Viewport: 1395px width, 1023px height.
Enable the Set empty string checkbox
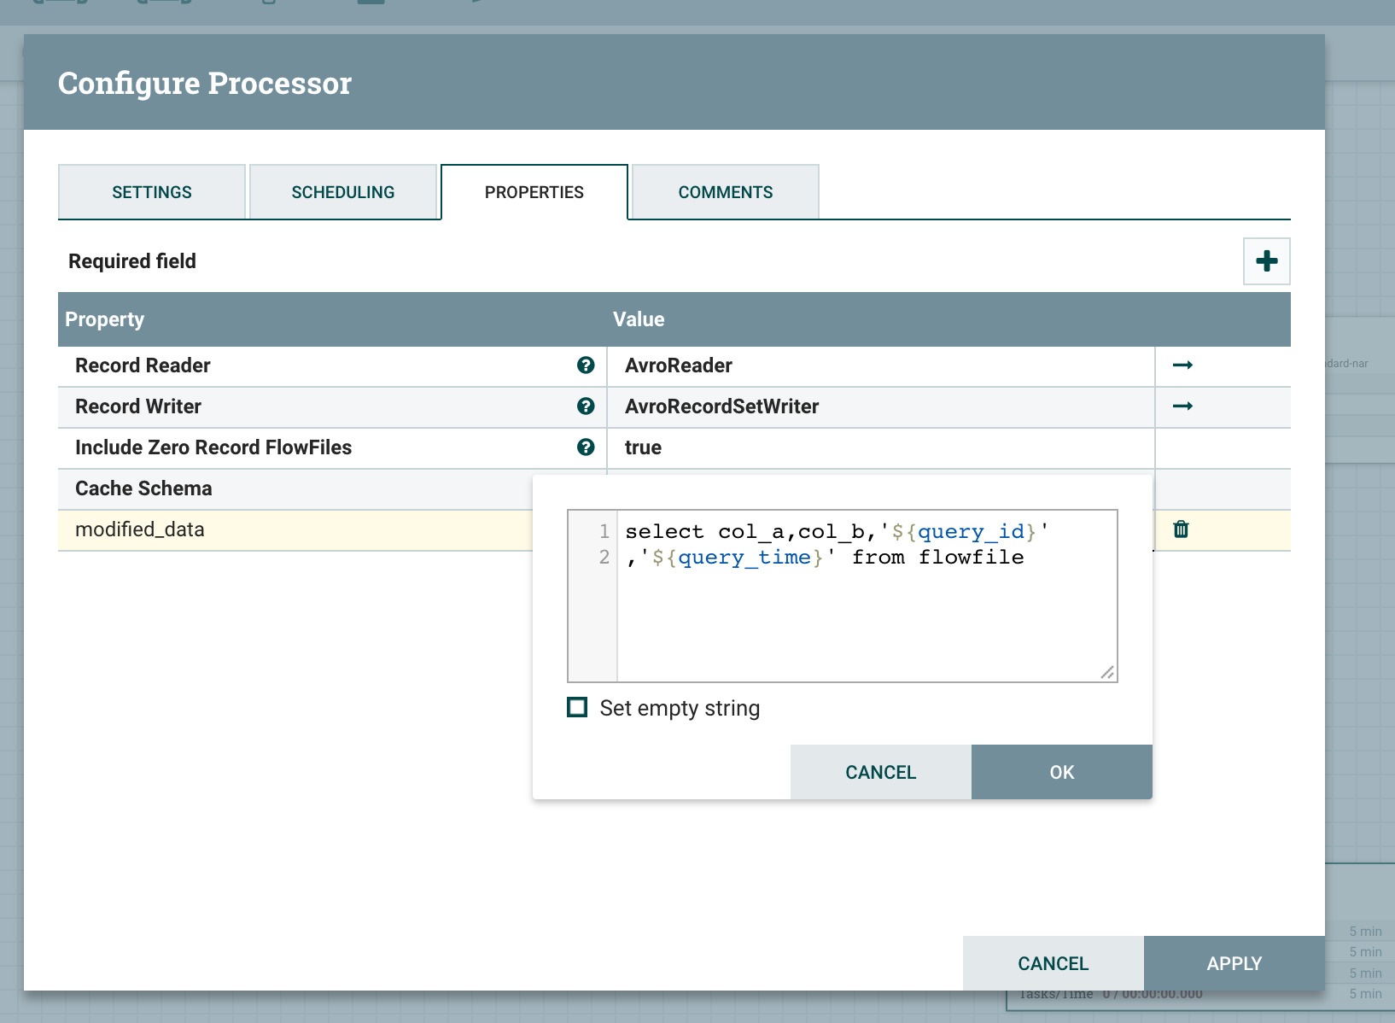578,708
